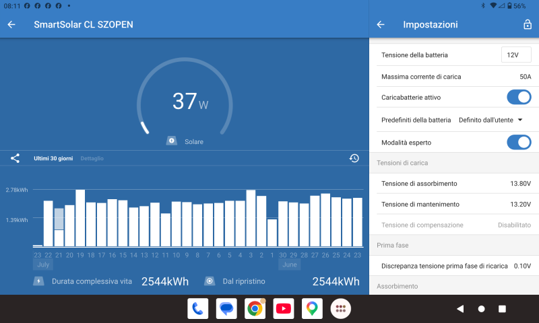Open Tensione della batteria 12V selector
Screen dimensions: 539x323
[516, 55]
